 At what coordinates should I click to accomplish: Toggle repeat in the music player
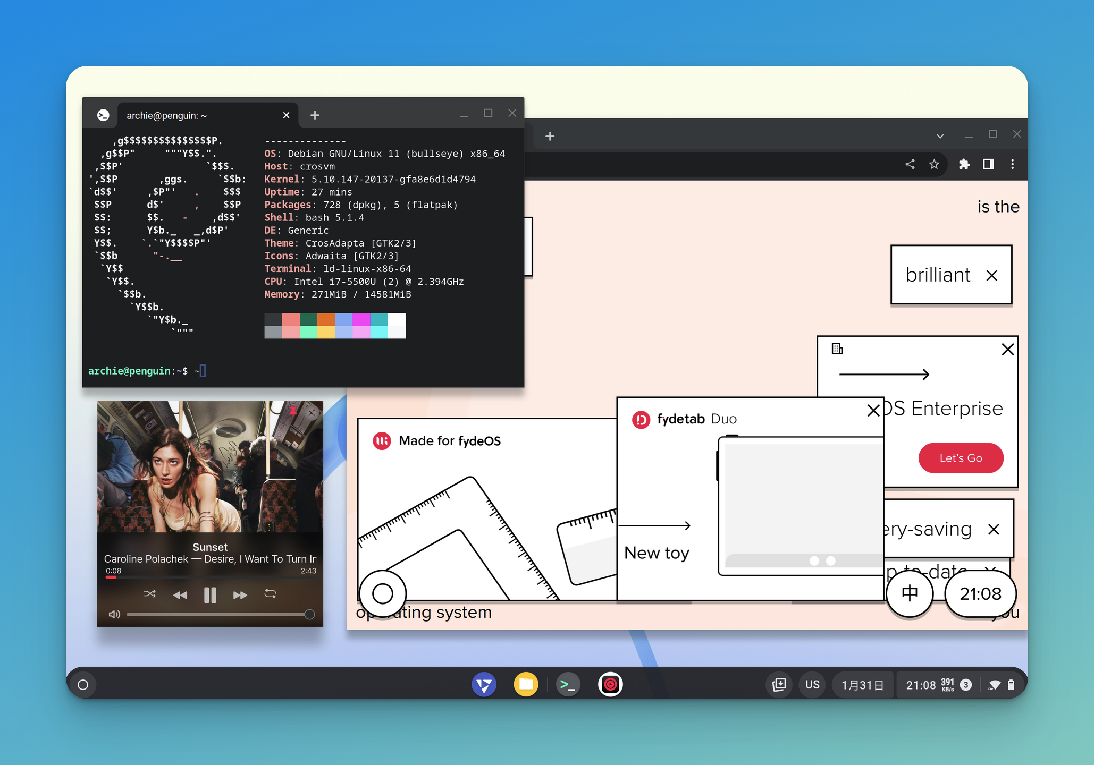click(x=270, y=594)
